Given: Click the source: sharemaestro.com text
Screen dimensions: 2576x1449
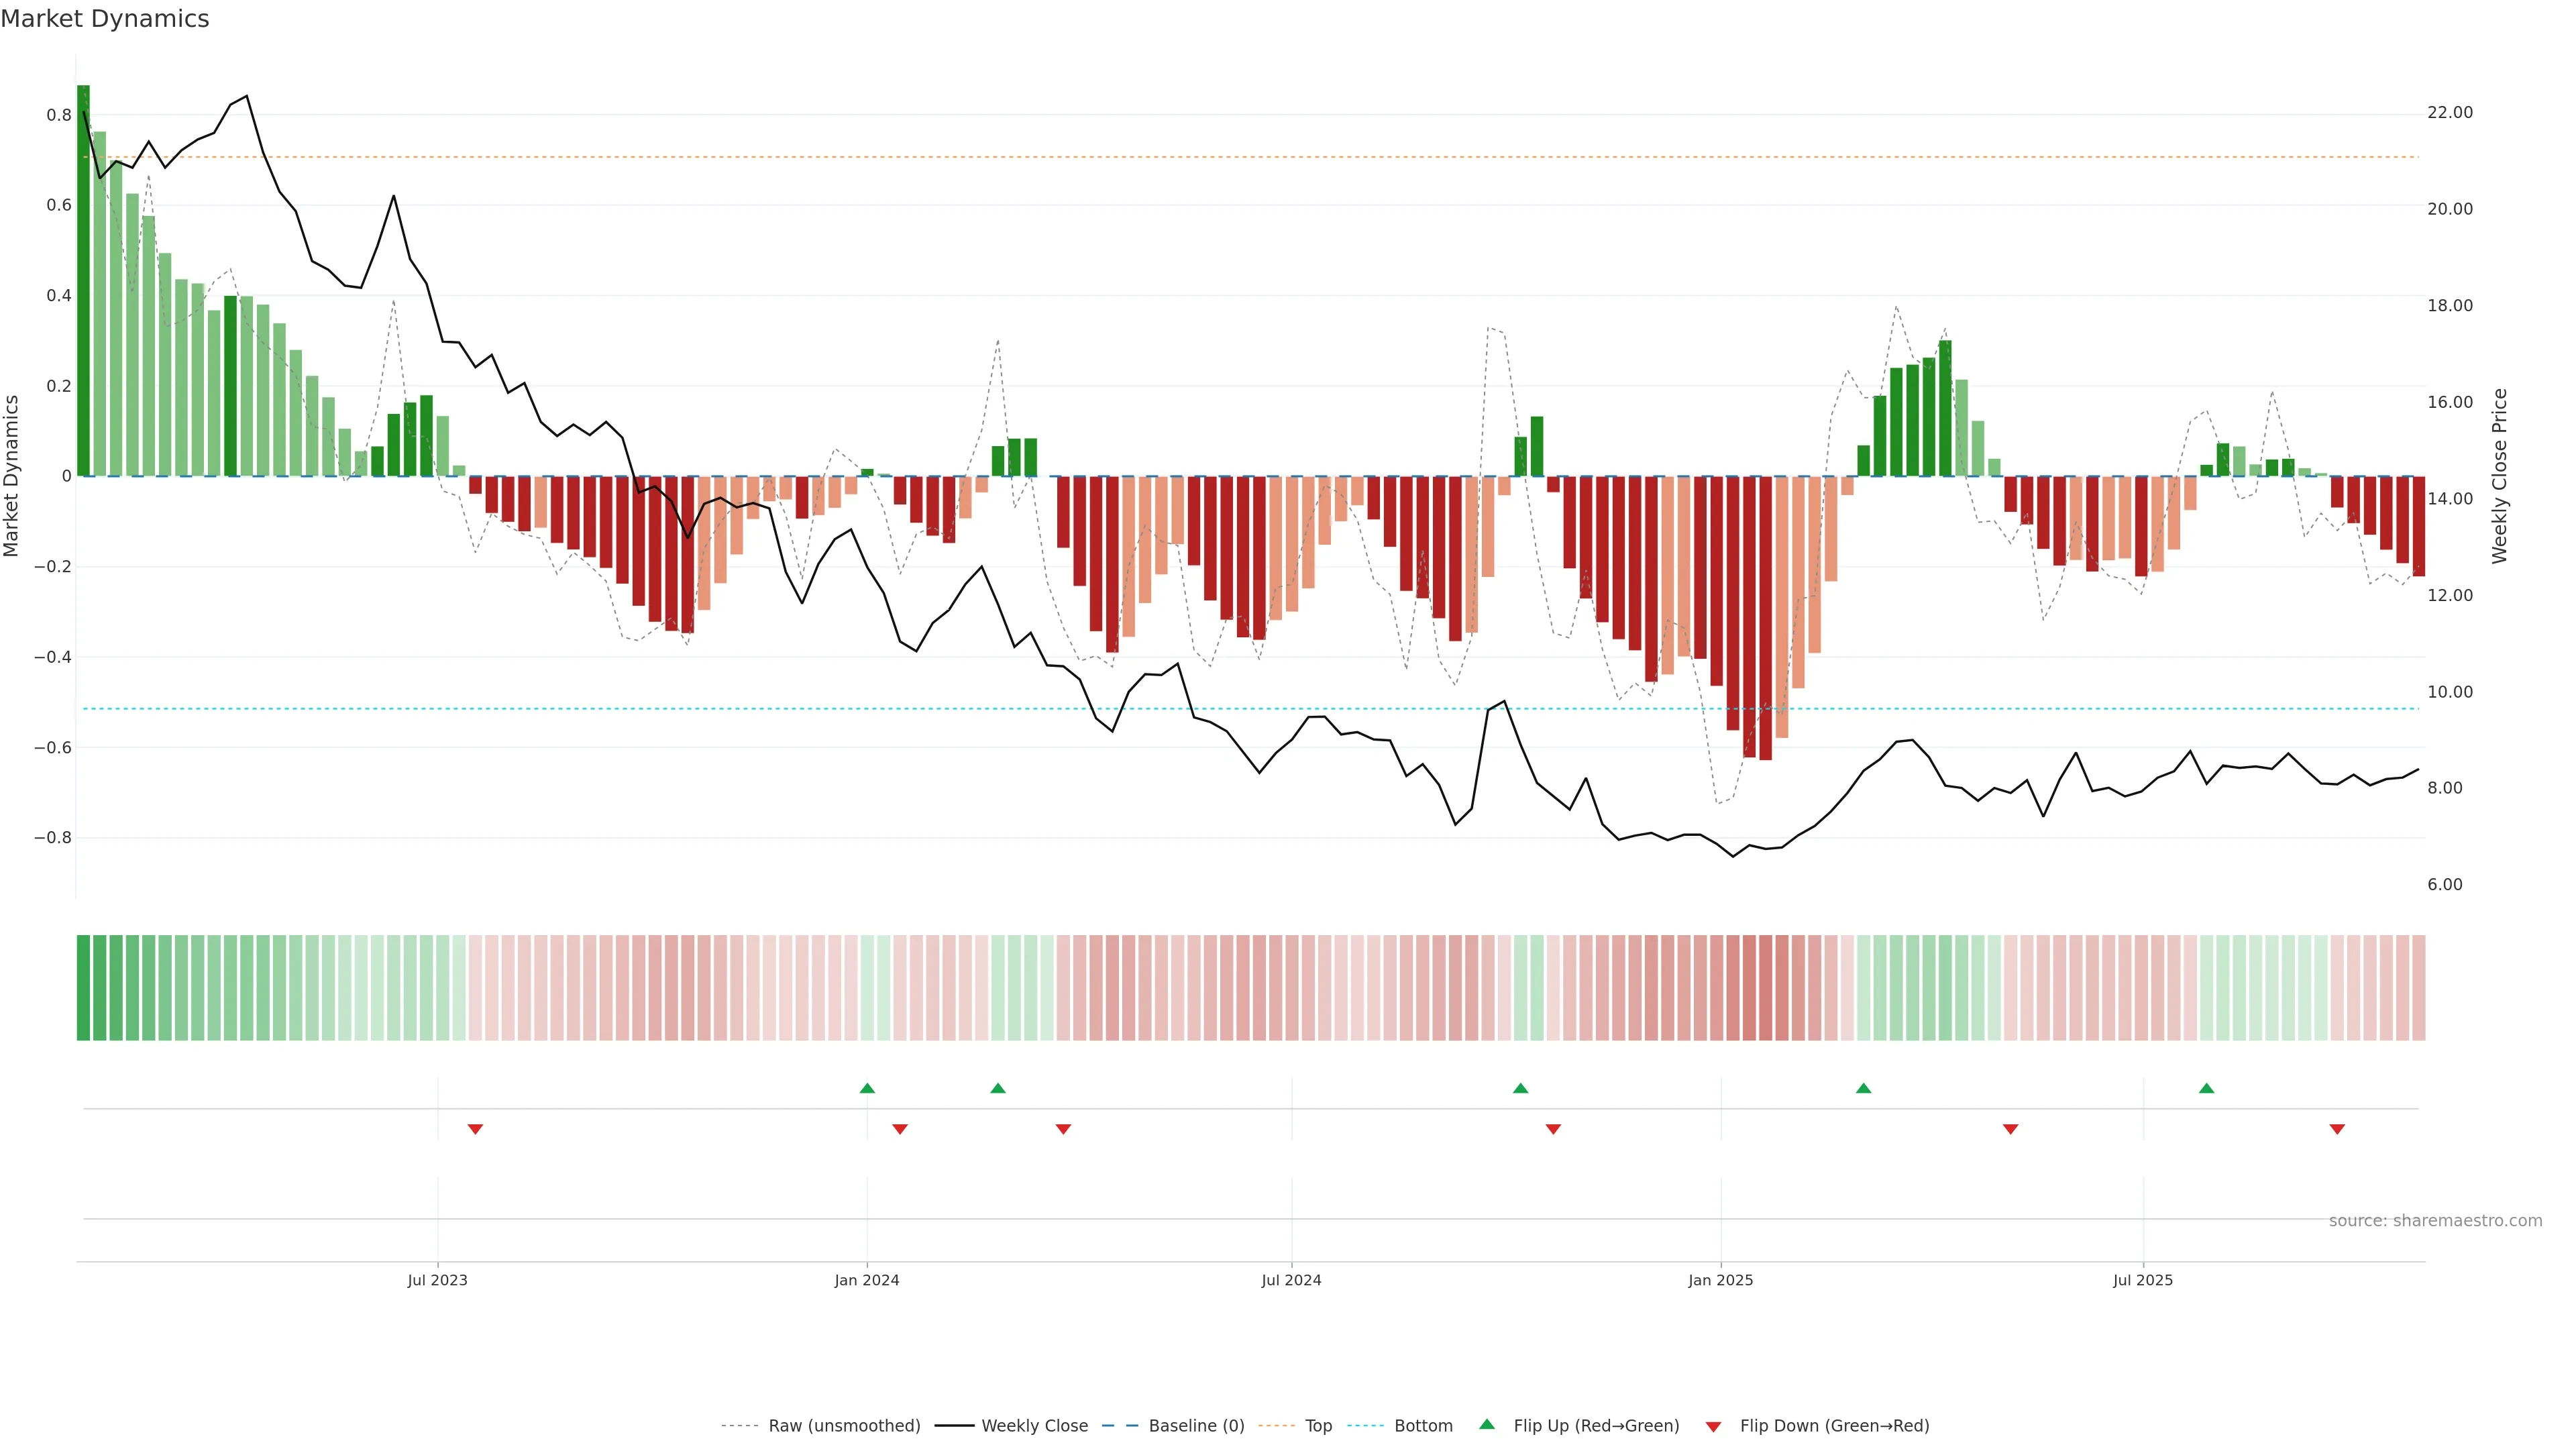Looking at the screenshot, I should pyautogui.click(x=2435, y=1220).
